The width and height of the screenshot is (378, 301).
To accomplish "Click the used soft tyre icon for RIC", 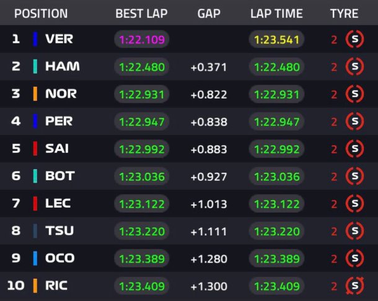I will 354,286.
